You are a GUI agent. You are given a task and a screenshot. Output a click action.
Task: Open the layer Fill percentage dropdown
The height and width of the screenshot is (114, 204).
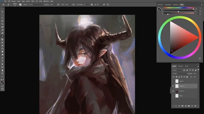[198, 77]
